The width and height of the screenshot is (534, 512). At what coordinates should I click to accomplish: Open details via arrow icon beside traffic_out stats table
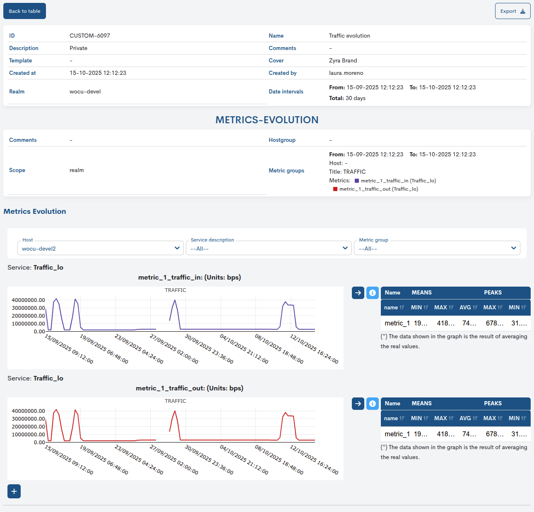(x=358, y=403)
